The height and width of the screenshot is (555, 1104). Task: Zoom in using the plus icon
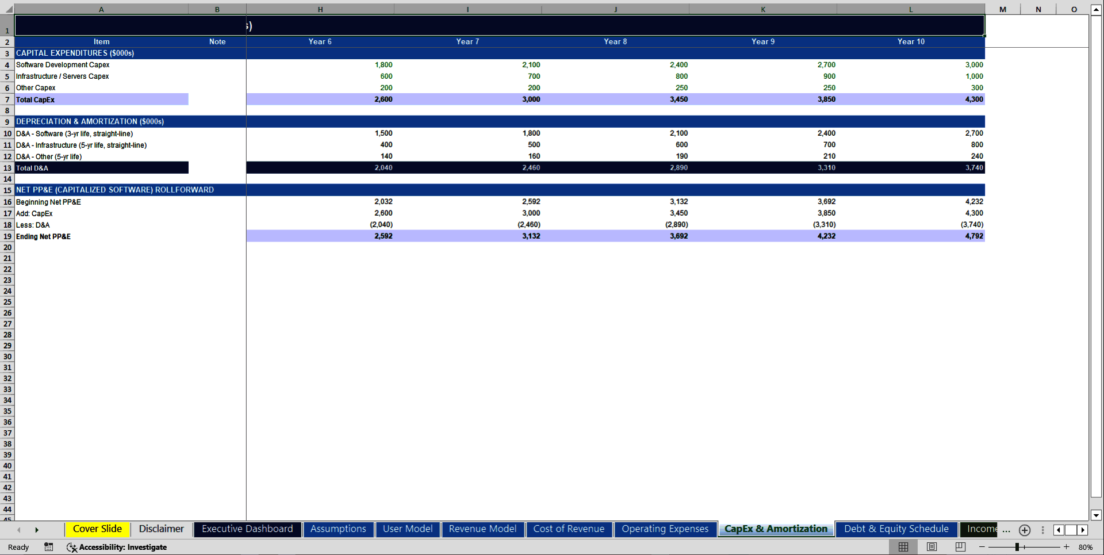click(x=1066, y=547)
